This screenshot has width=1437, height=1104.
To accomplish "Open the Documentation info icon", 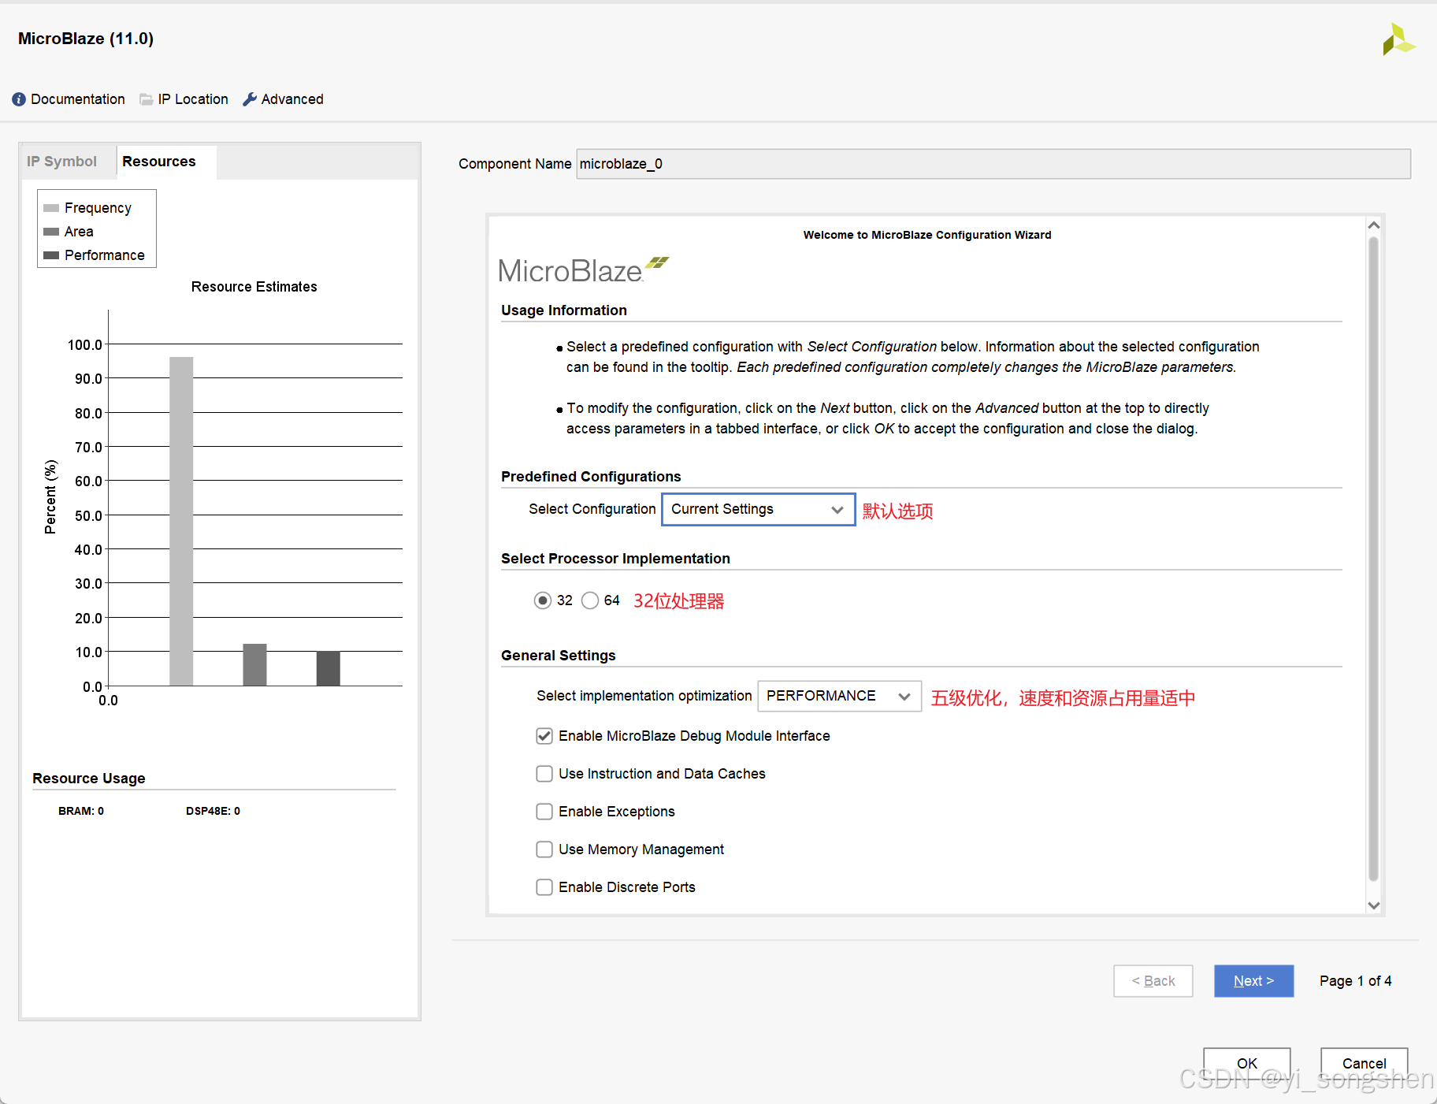I will point(19,99).
